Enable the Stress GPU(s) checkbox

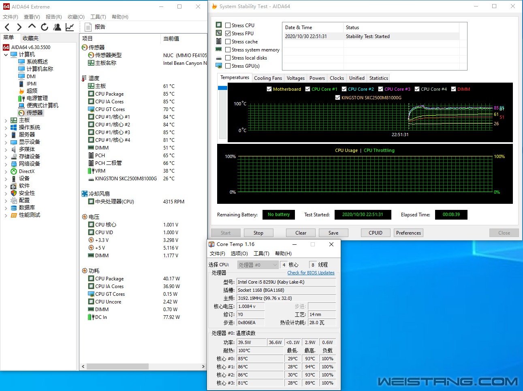pyautogui.click(x=228, y=66)
